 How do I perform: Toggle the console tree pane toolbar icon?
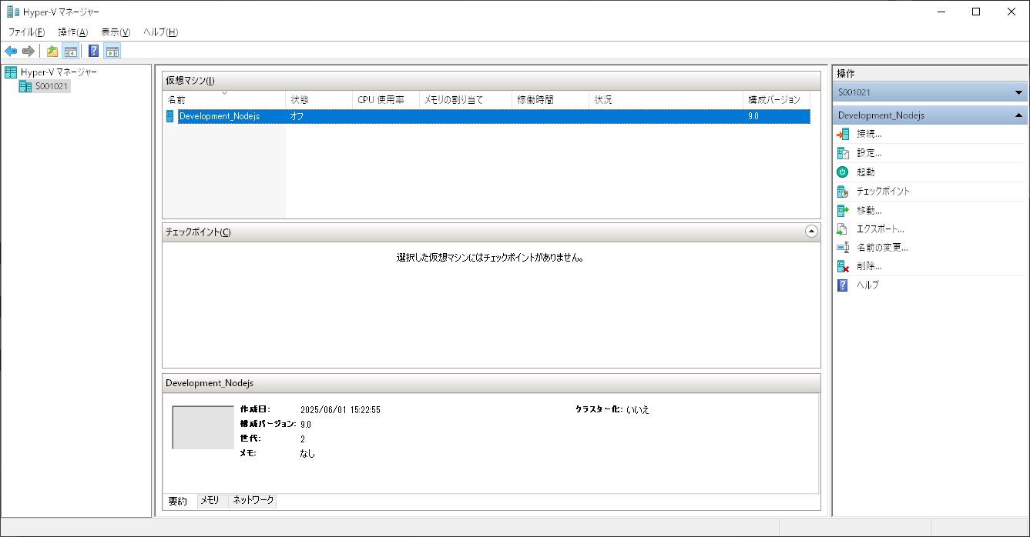70,52
